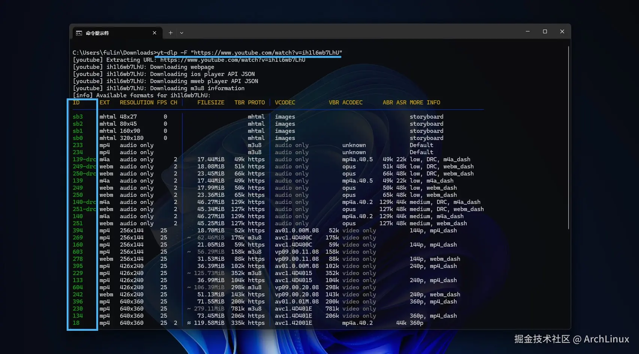
Task: Click format ID 396
Action: pos(78,302)
